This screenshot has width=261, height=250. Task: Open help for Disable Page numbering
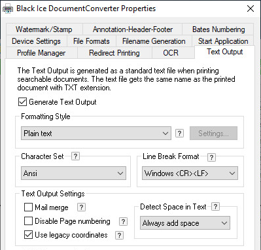click(123, 221)
